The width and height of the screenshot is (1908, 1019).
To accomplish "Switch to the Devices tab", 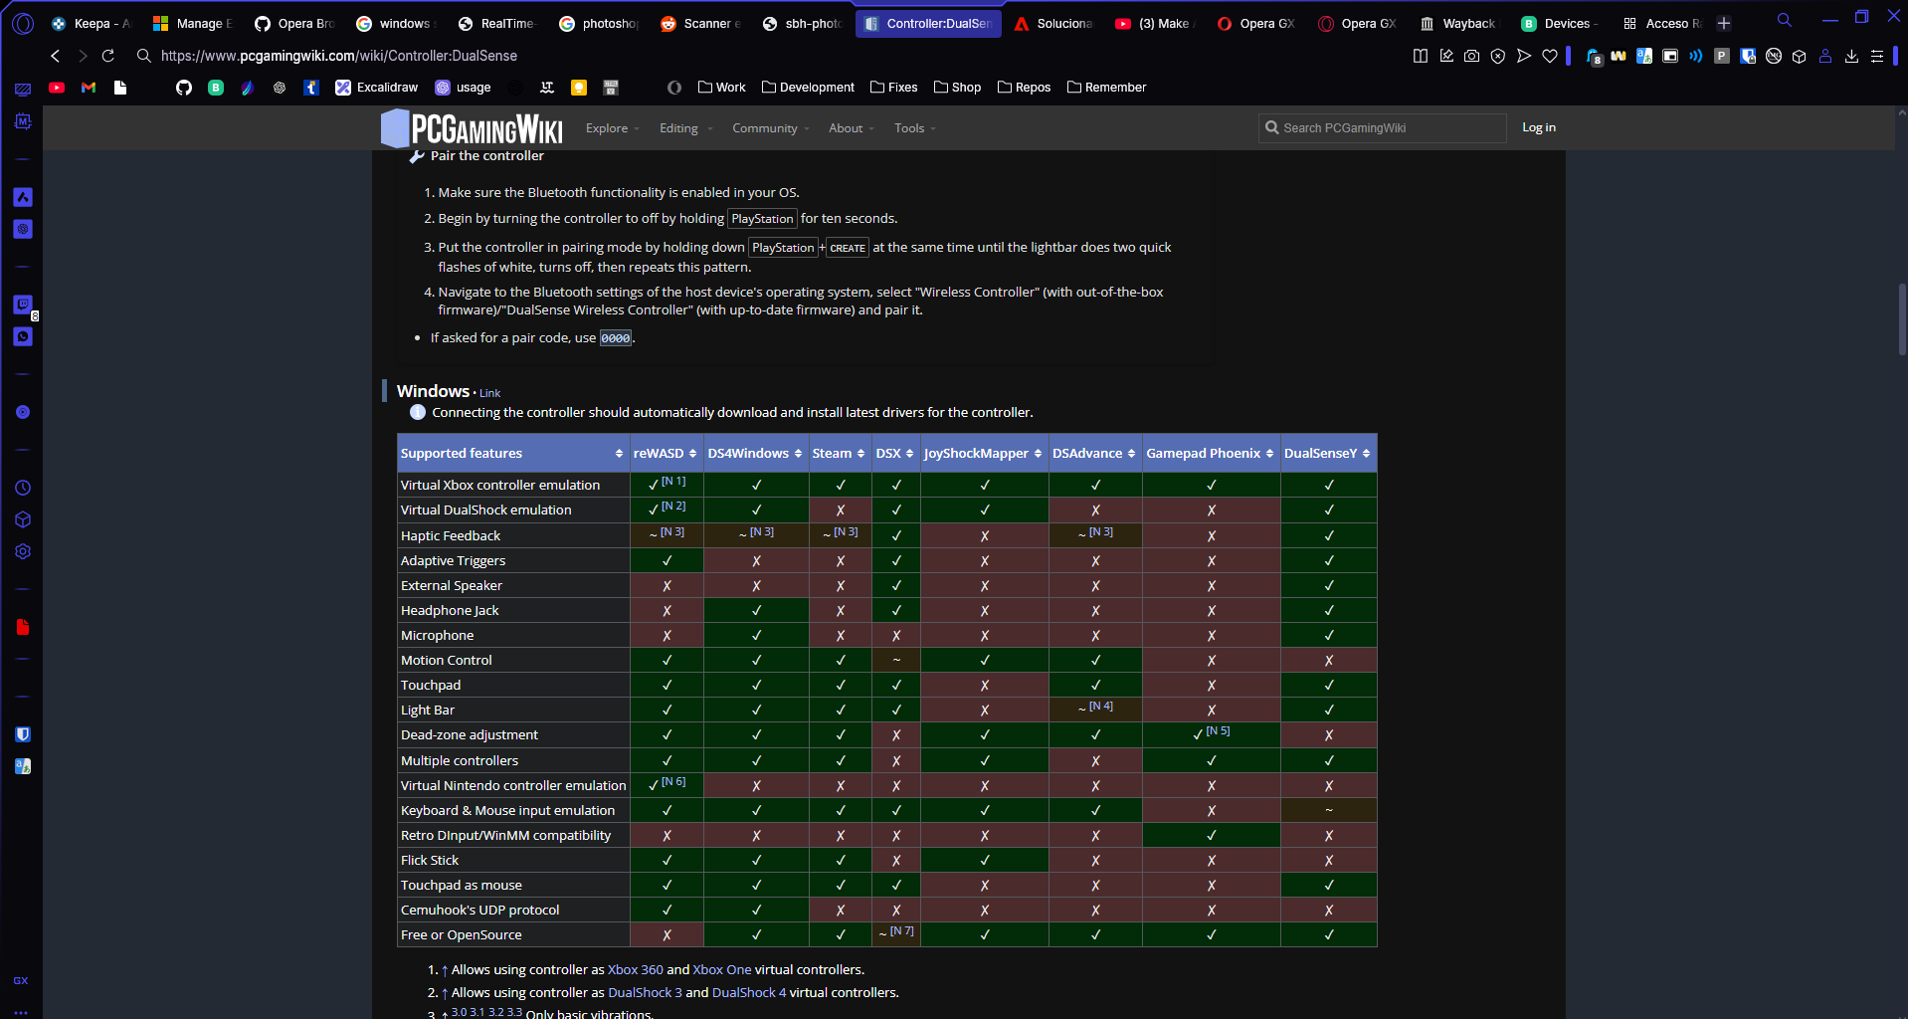I will (x=1560, y=23).
